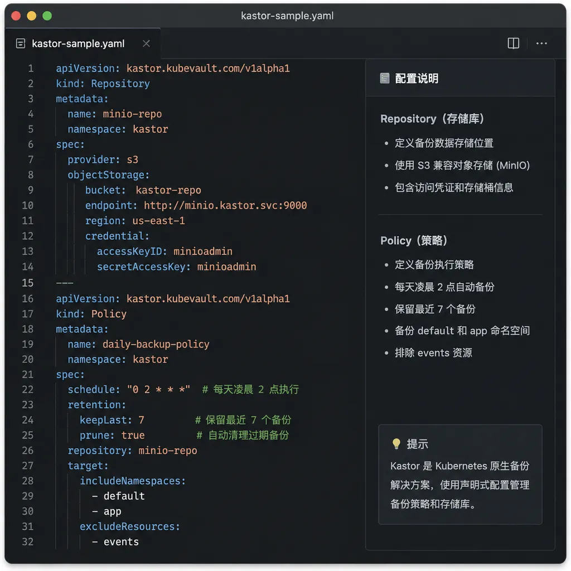Click line number 15 in the gutter
Viewport: 571px width, 571px height.
tap(27, 283)
